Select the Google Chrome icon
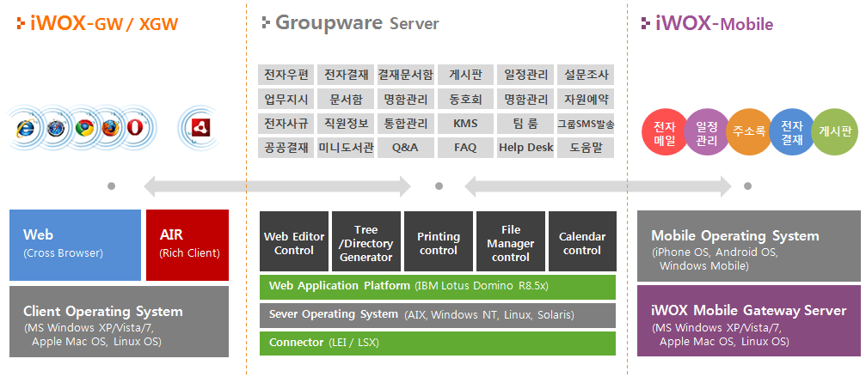Viewport: 866px width, 377px height. (x=83, y=129)
